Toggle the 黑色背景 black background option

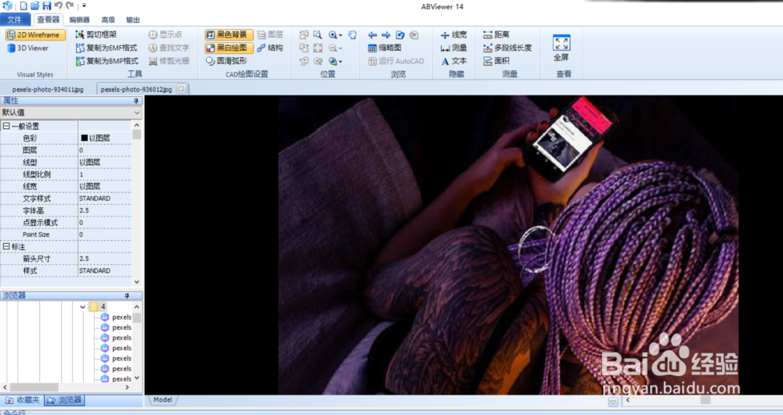click(x=229, y=35)
